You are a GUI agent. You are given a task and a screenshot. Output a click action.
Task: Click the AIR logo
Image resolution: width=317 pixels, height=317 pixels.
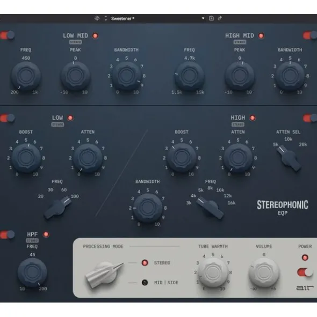[x=305, y=287]
